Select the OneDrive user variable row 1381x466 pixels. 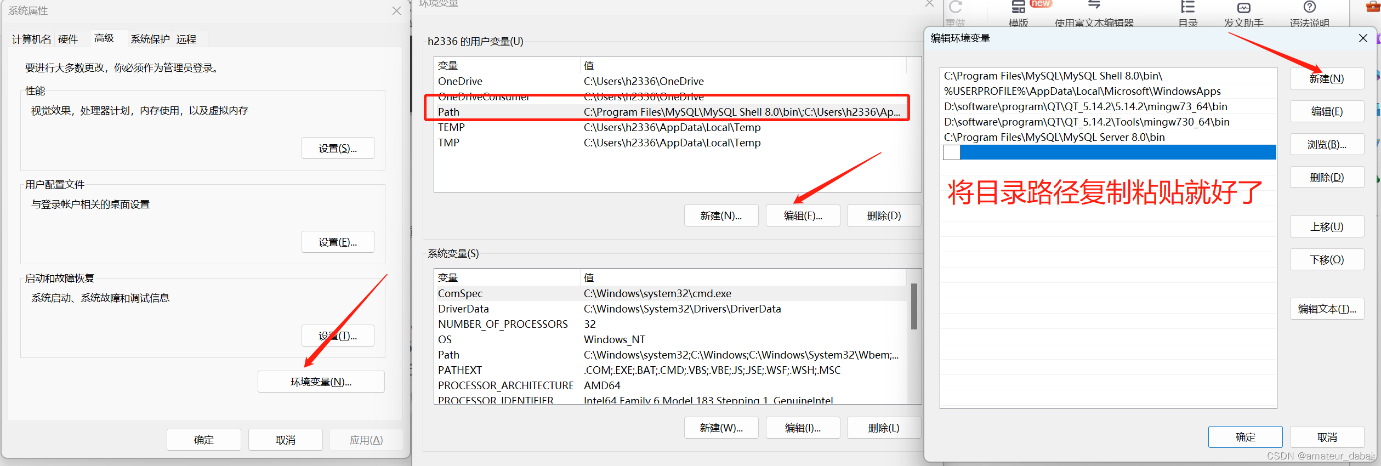point(670,82)
